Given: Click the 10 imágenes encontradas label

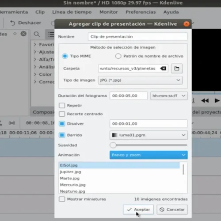Looking at the screenshot, I should 161,199.
